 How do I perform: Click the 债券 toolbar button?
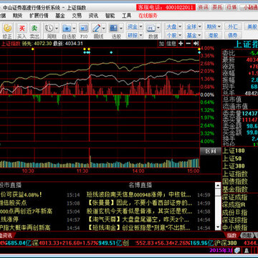233,35
